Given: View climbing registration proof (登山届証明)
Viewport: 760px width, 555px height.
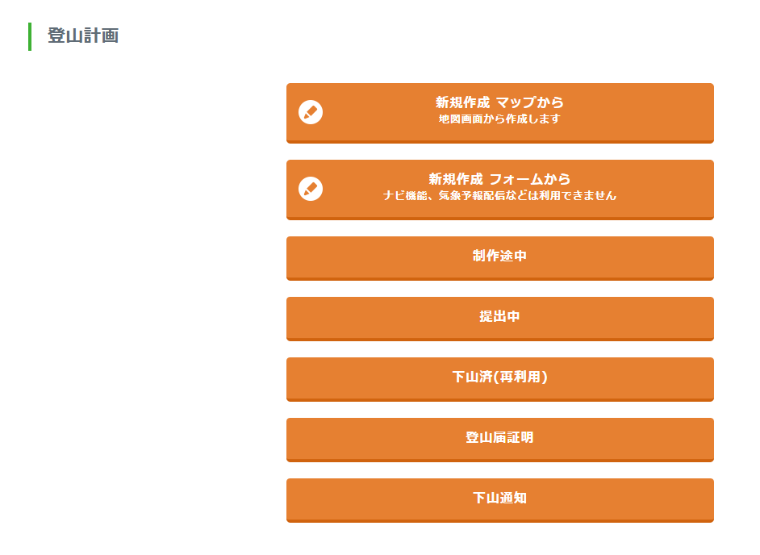Looking at the screenshot, I should [499, 438].
